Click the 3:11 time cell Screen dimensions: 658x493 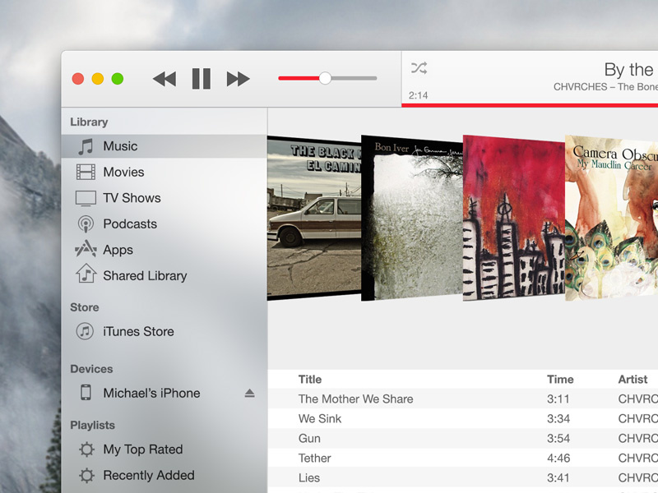(558, 399)
